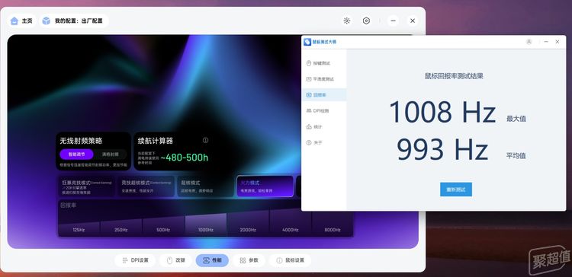Switch RF strategy to 满格射频
This screenshot has height=277, width=572.
pos(110,154)
